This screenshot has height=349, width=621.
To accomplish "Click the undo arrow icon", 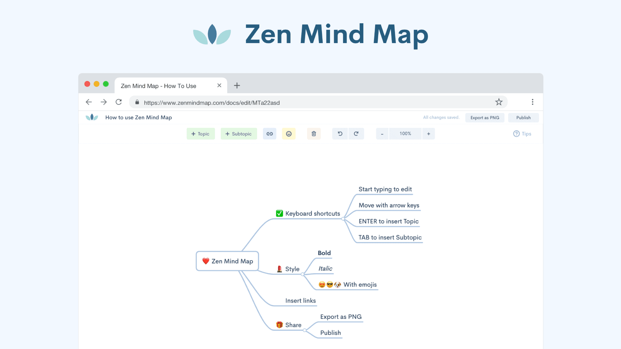I will [x=340, y=134].
